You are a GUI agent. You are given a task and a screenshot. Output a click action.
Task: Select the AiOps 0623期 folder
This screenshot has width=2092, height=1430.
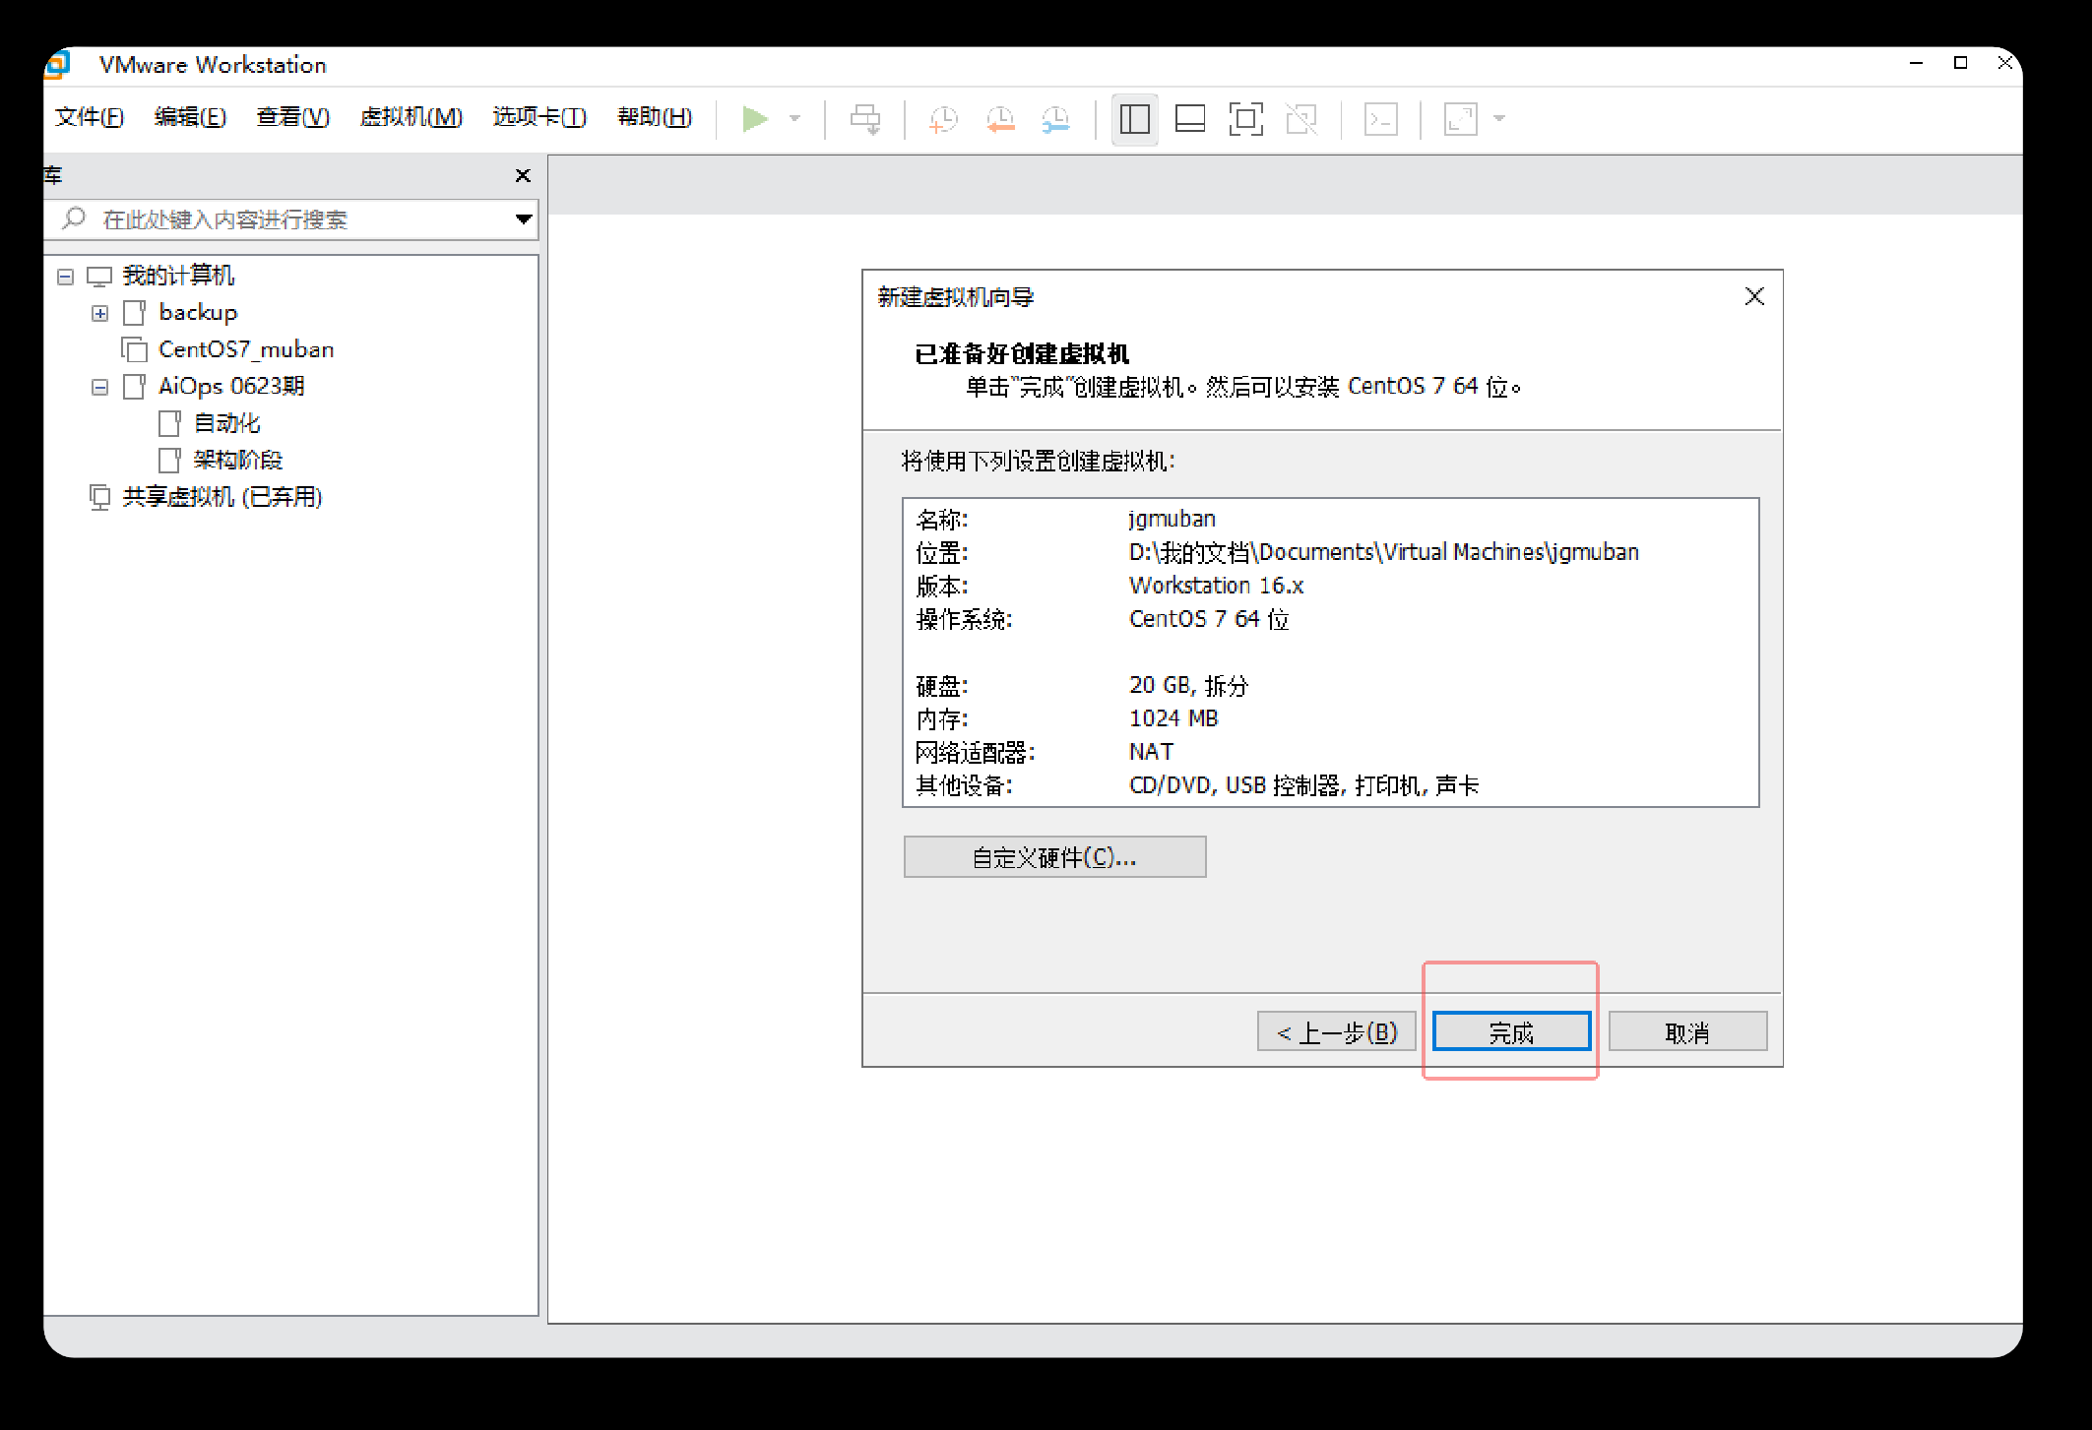(x=231, y=386)
